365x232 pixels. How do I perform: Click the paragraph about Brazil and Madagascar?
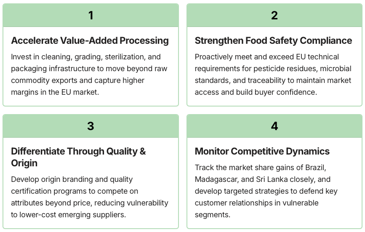(266, 191)
